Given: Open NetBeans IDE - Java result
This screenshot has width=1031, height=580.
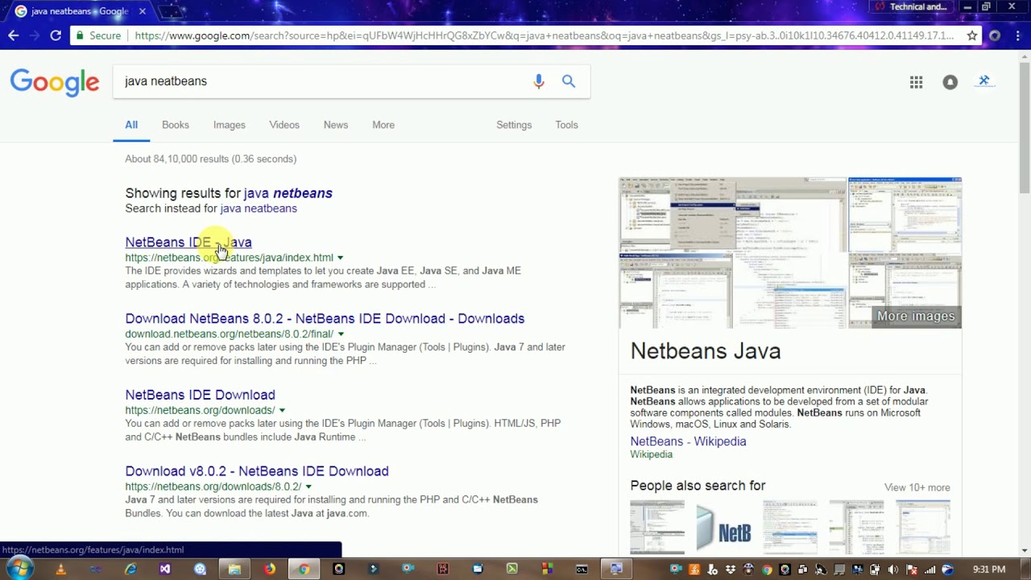Looking at the screenshot, I should click(x=188, y=242).
